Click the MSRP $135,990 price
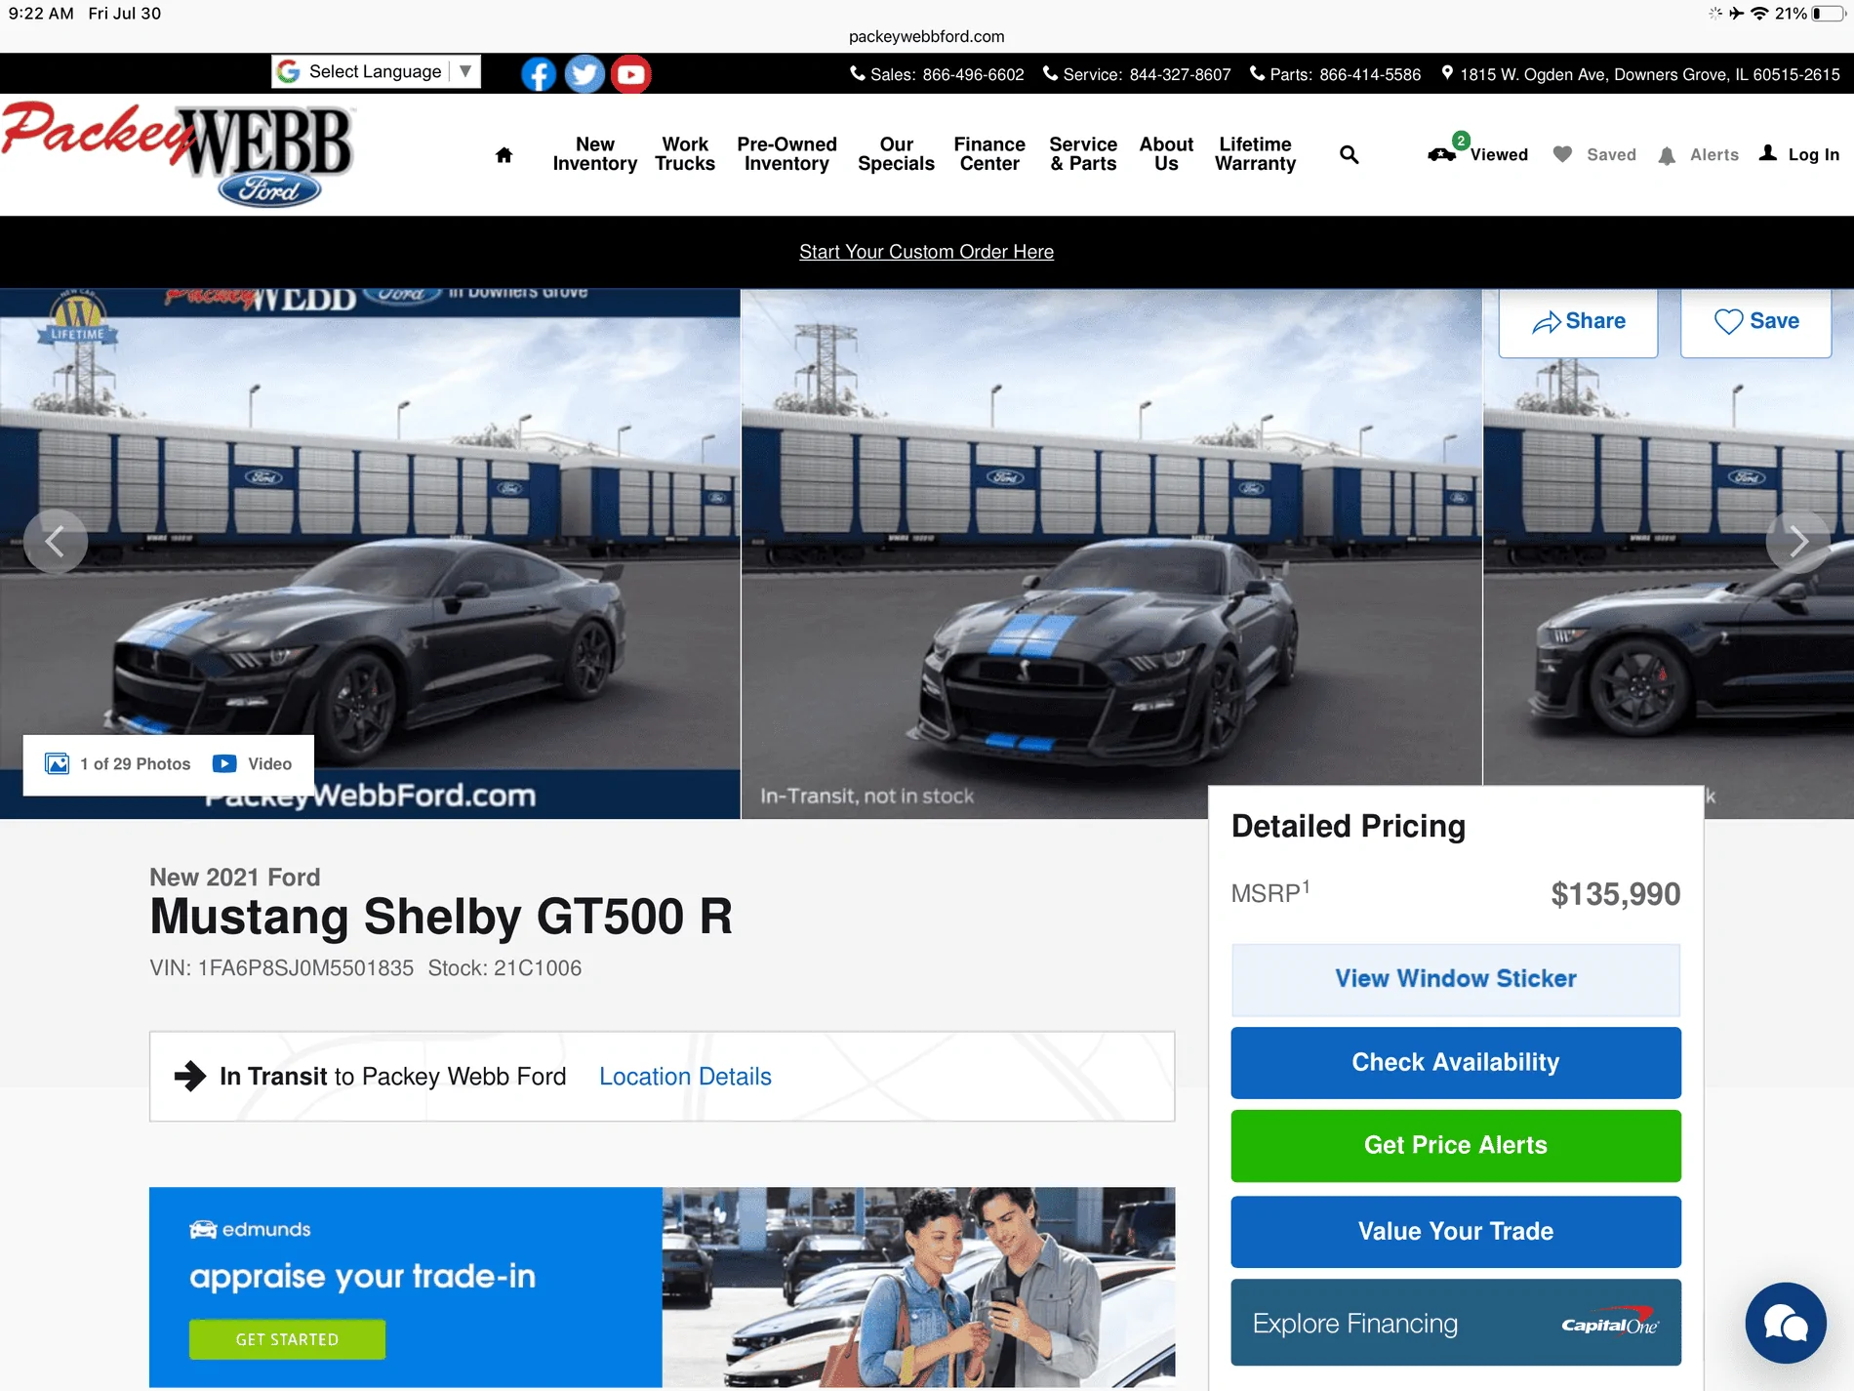 click(1615, 894)
